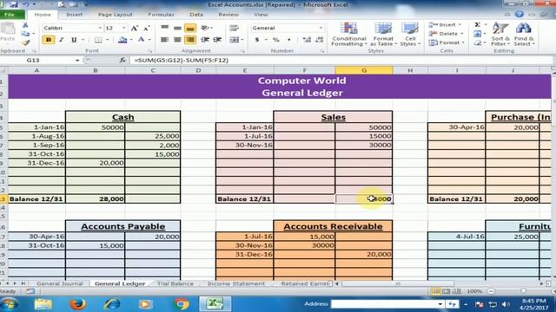Toggle Middle Align
Screen dimensions: 556x312
click(177, 28)
